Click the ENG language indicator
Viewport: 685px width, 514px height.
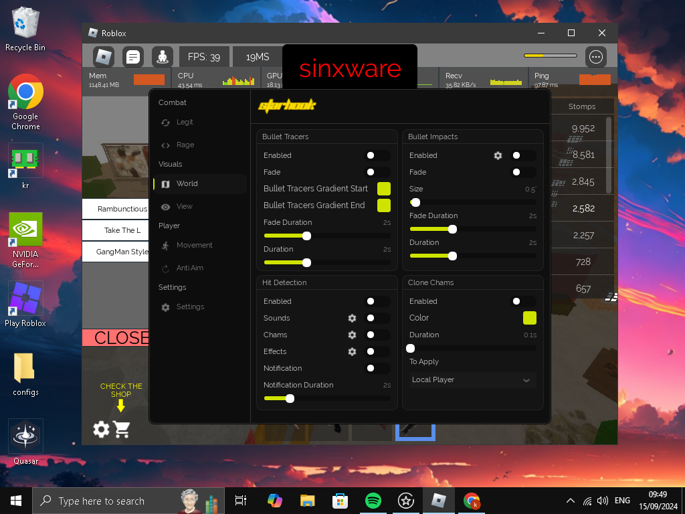click(623, 501)
